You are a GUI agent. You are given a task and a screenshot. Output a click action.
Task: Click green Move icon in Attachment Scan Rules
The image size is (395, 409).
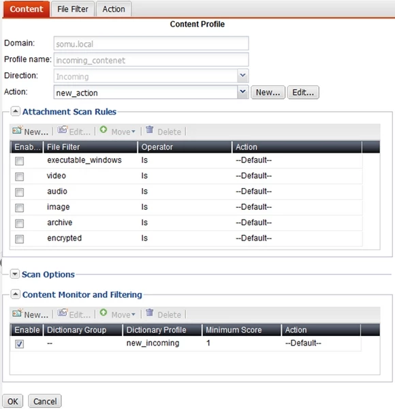pyautogui.click(x=104, y=130)
